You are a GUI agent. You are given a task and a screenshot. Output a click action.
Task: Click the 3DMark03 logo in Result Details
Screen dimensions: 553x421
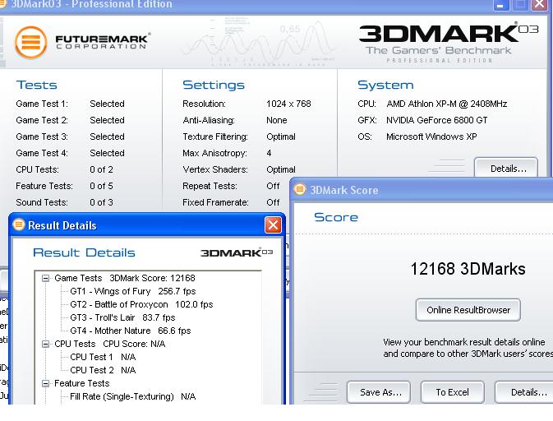pos(237,252)
